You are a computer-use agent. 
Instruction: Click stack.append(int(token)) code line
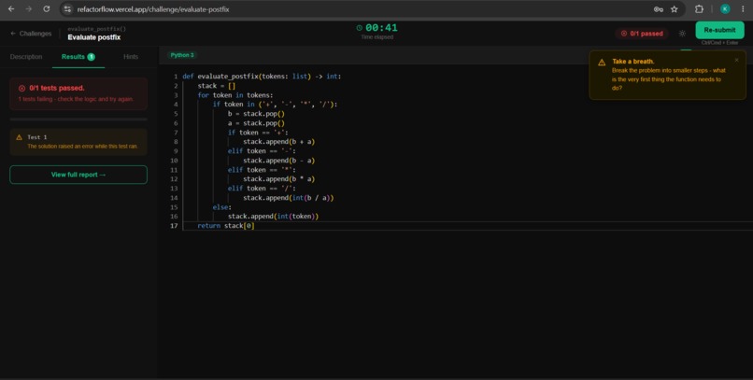point(273,217)
